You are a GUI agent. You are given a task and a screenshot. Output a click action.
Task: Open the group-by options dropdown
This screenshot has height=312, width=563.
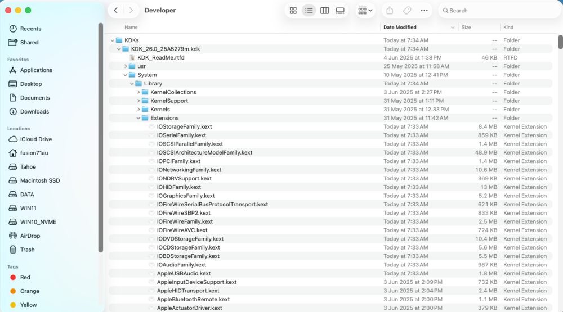coord(365,10)
